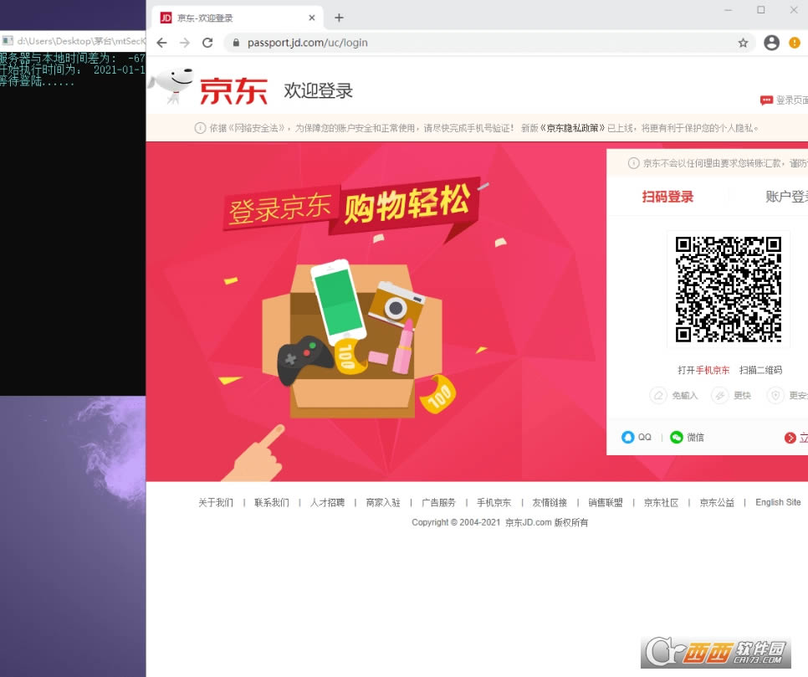
Task: Click the console window icon in title bar
Action: tap(8, 41)
